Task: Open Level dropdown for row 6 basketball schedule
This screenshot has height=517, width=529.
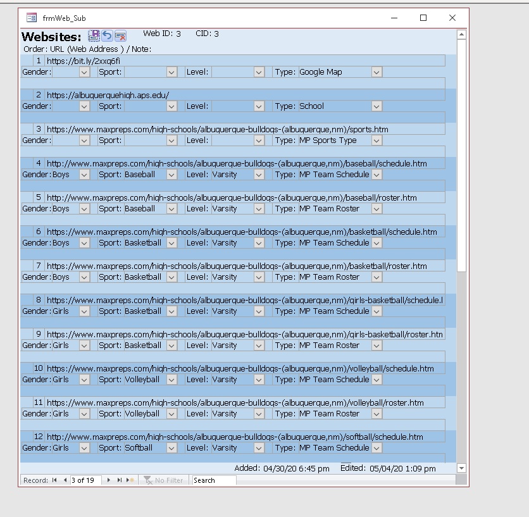Action: pyautogui.click(x=259, y=243)
